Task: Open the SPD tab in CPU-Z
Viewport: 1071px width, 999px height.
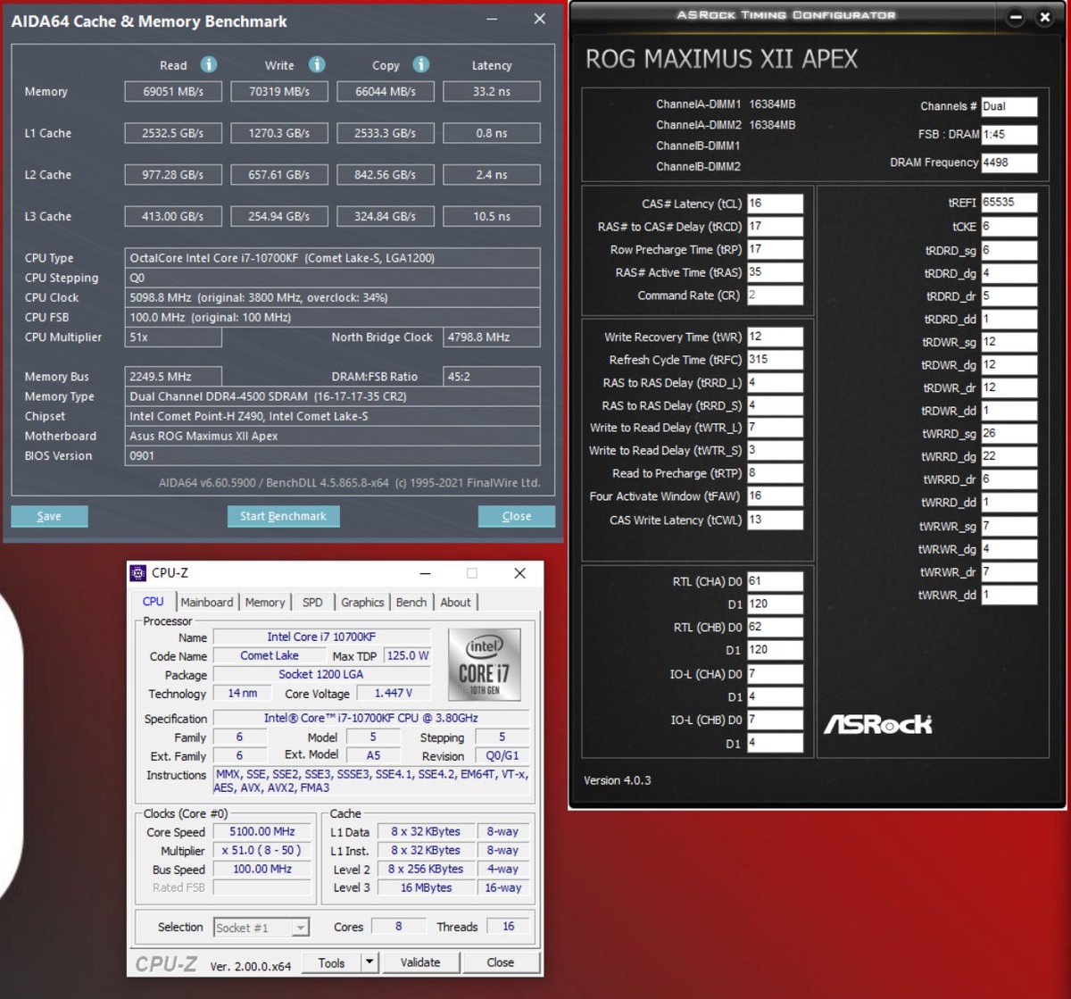Action: pos(312,603)
